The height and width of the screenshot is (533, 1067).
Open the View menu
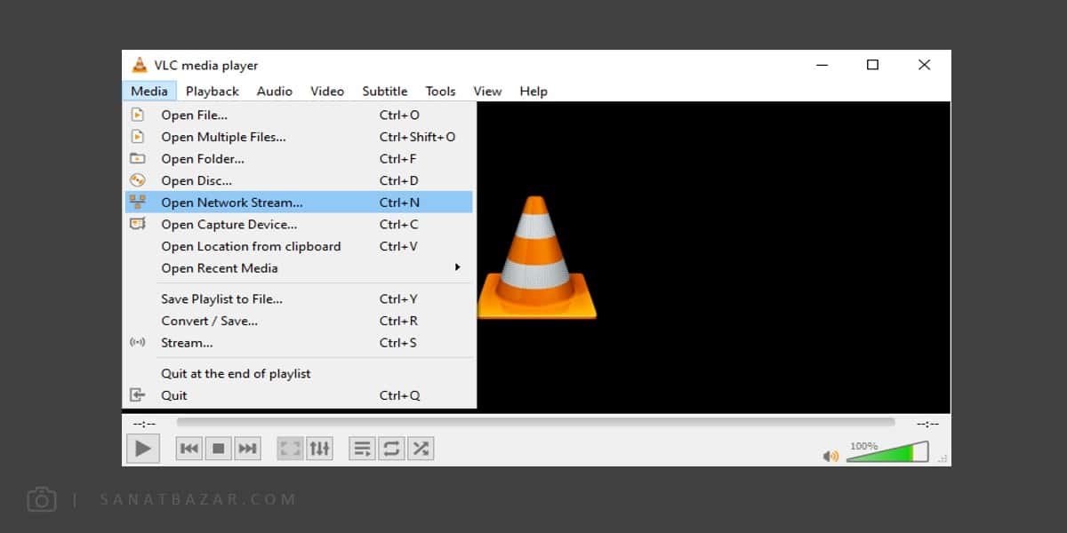click(x=487, y=91)
